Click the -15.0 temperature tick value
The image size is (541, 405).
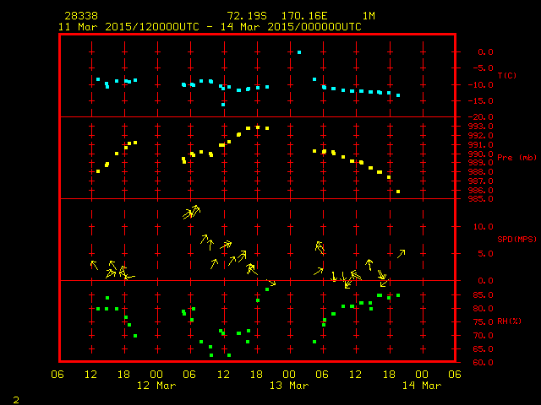tap(480, 101)
